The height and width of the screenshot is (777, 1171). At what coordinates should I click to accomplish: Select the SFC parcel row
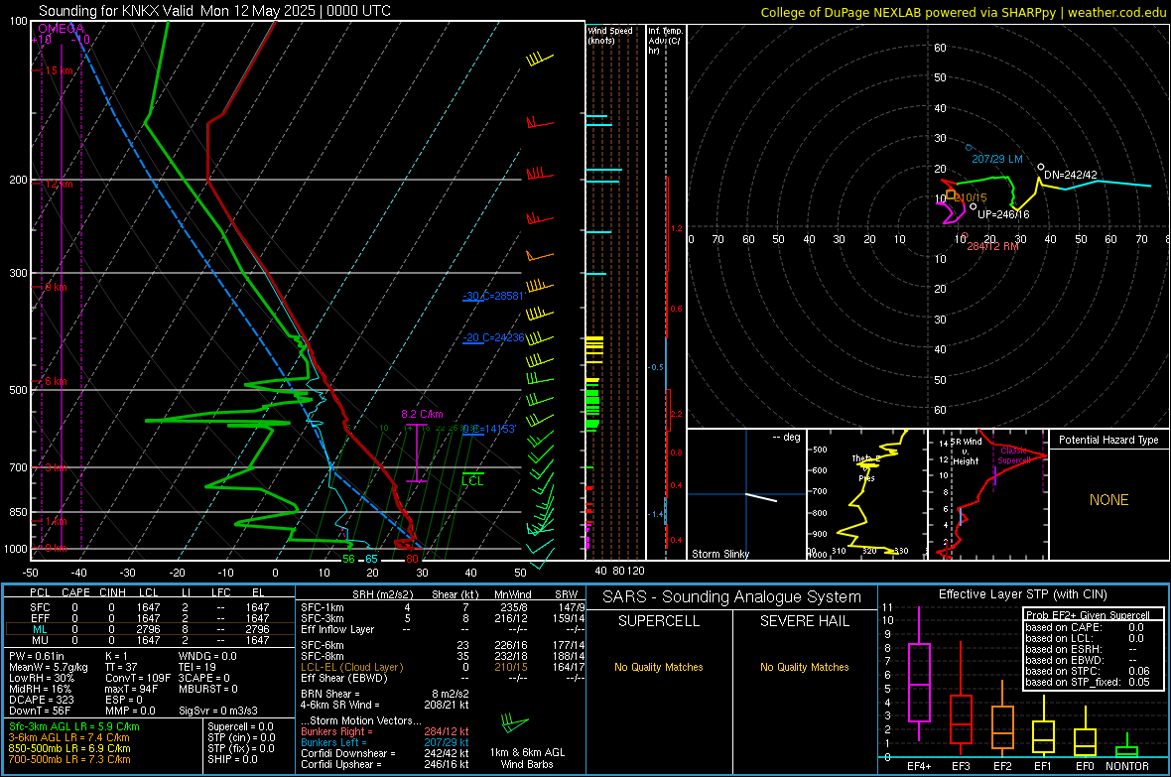[150, 607]
